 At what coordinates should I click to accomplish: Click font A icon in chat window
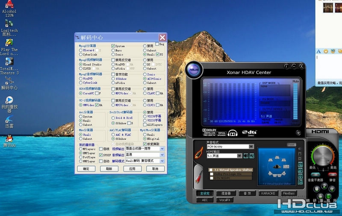point(318,51)
